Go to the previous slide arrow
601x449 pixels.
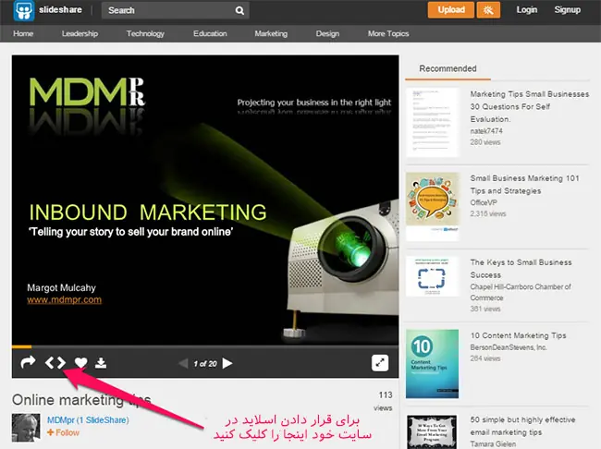[184, 363]
